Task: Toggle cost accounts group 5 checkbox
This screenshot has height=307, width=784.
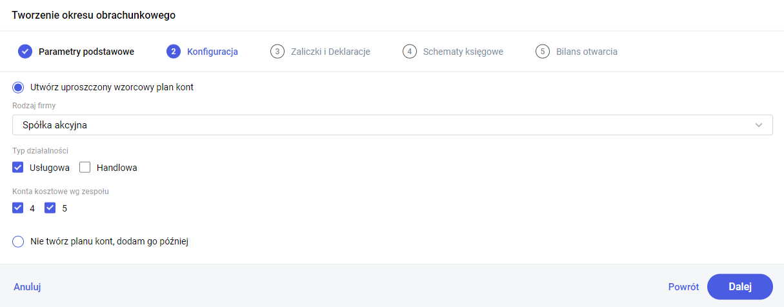Action: [x=50, y=208]
